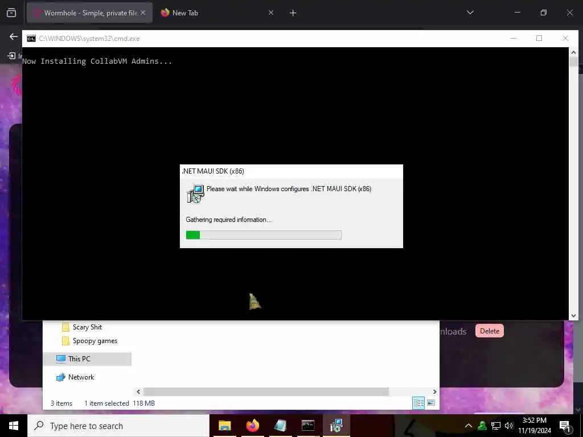Click the Spoopy games folder icon

pyautogui.click(x=65, y=341)
